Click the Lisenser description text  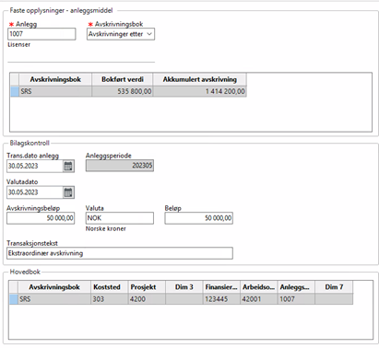(x=19, y=45)
